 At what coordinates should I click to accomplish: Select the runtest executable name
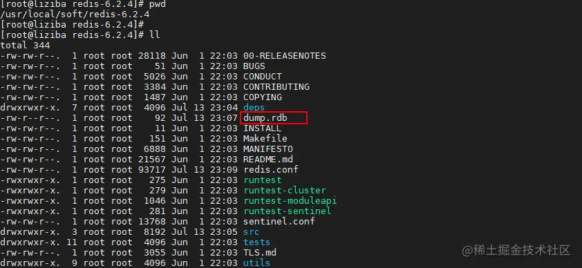coord(263,180)
